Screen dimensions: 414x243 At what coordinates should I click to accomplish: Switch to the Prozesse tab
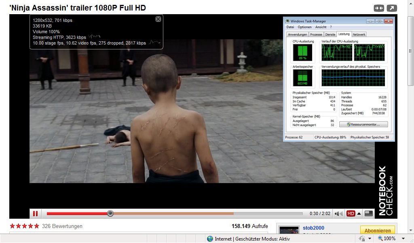pyautogui.click(x=316, y=34)
